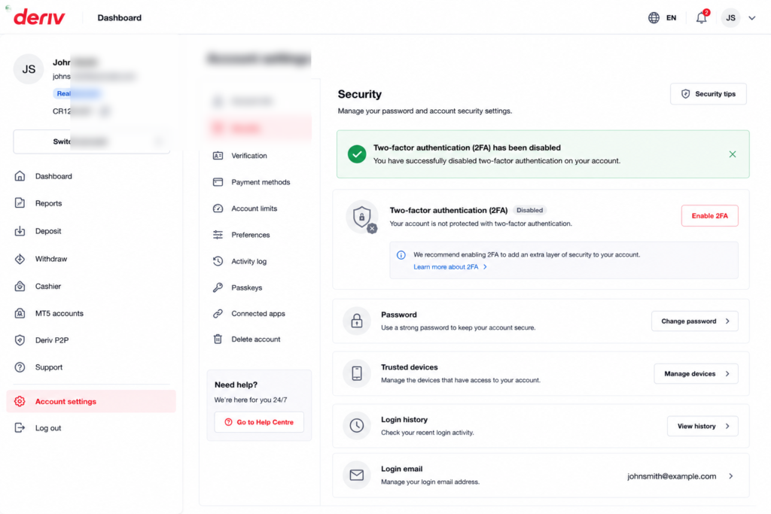Click the Verification ID card icon
This screenshot has width=771, height=514.
click(x=218, y=156)
